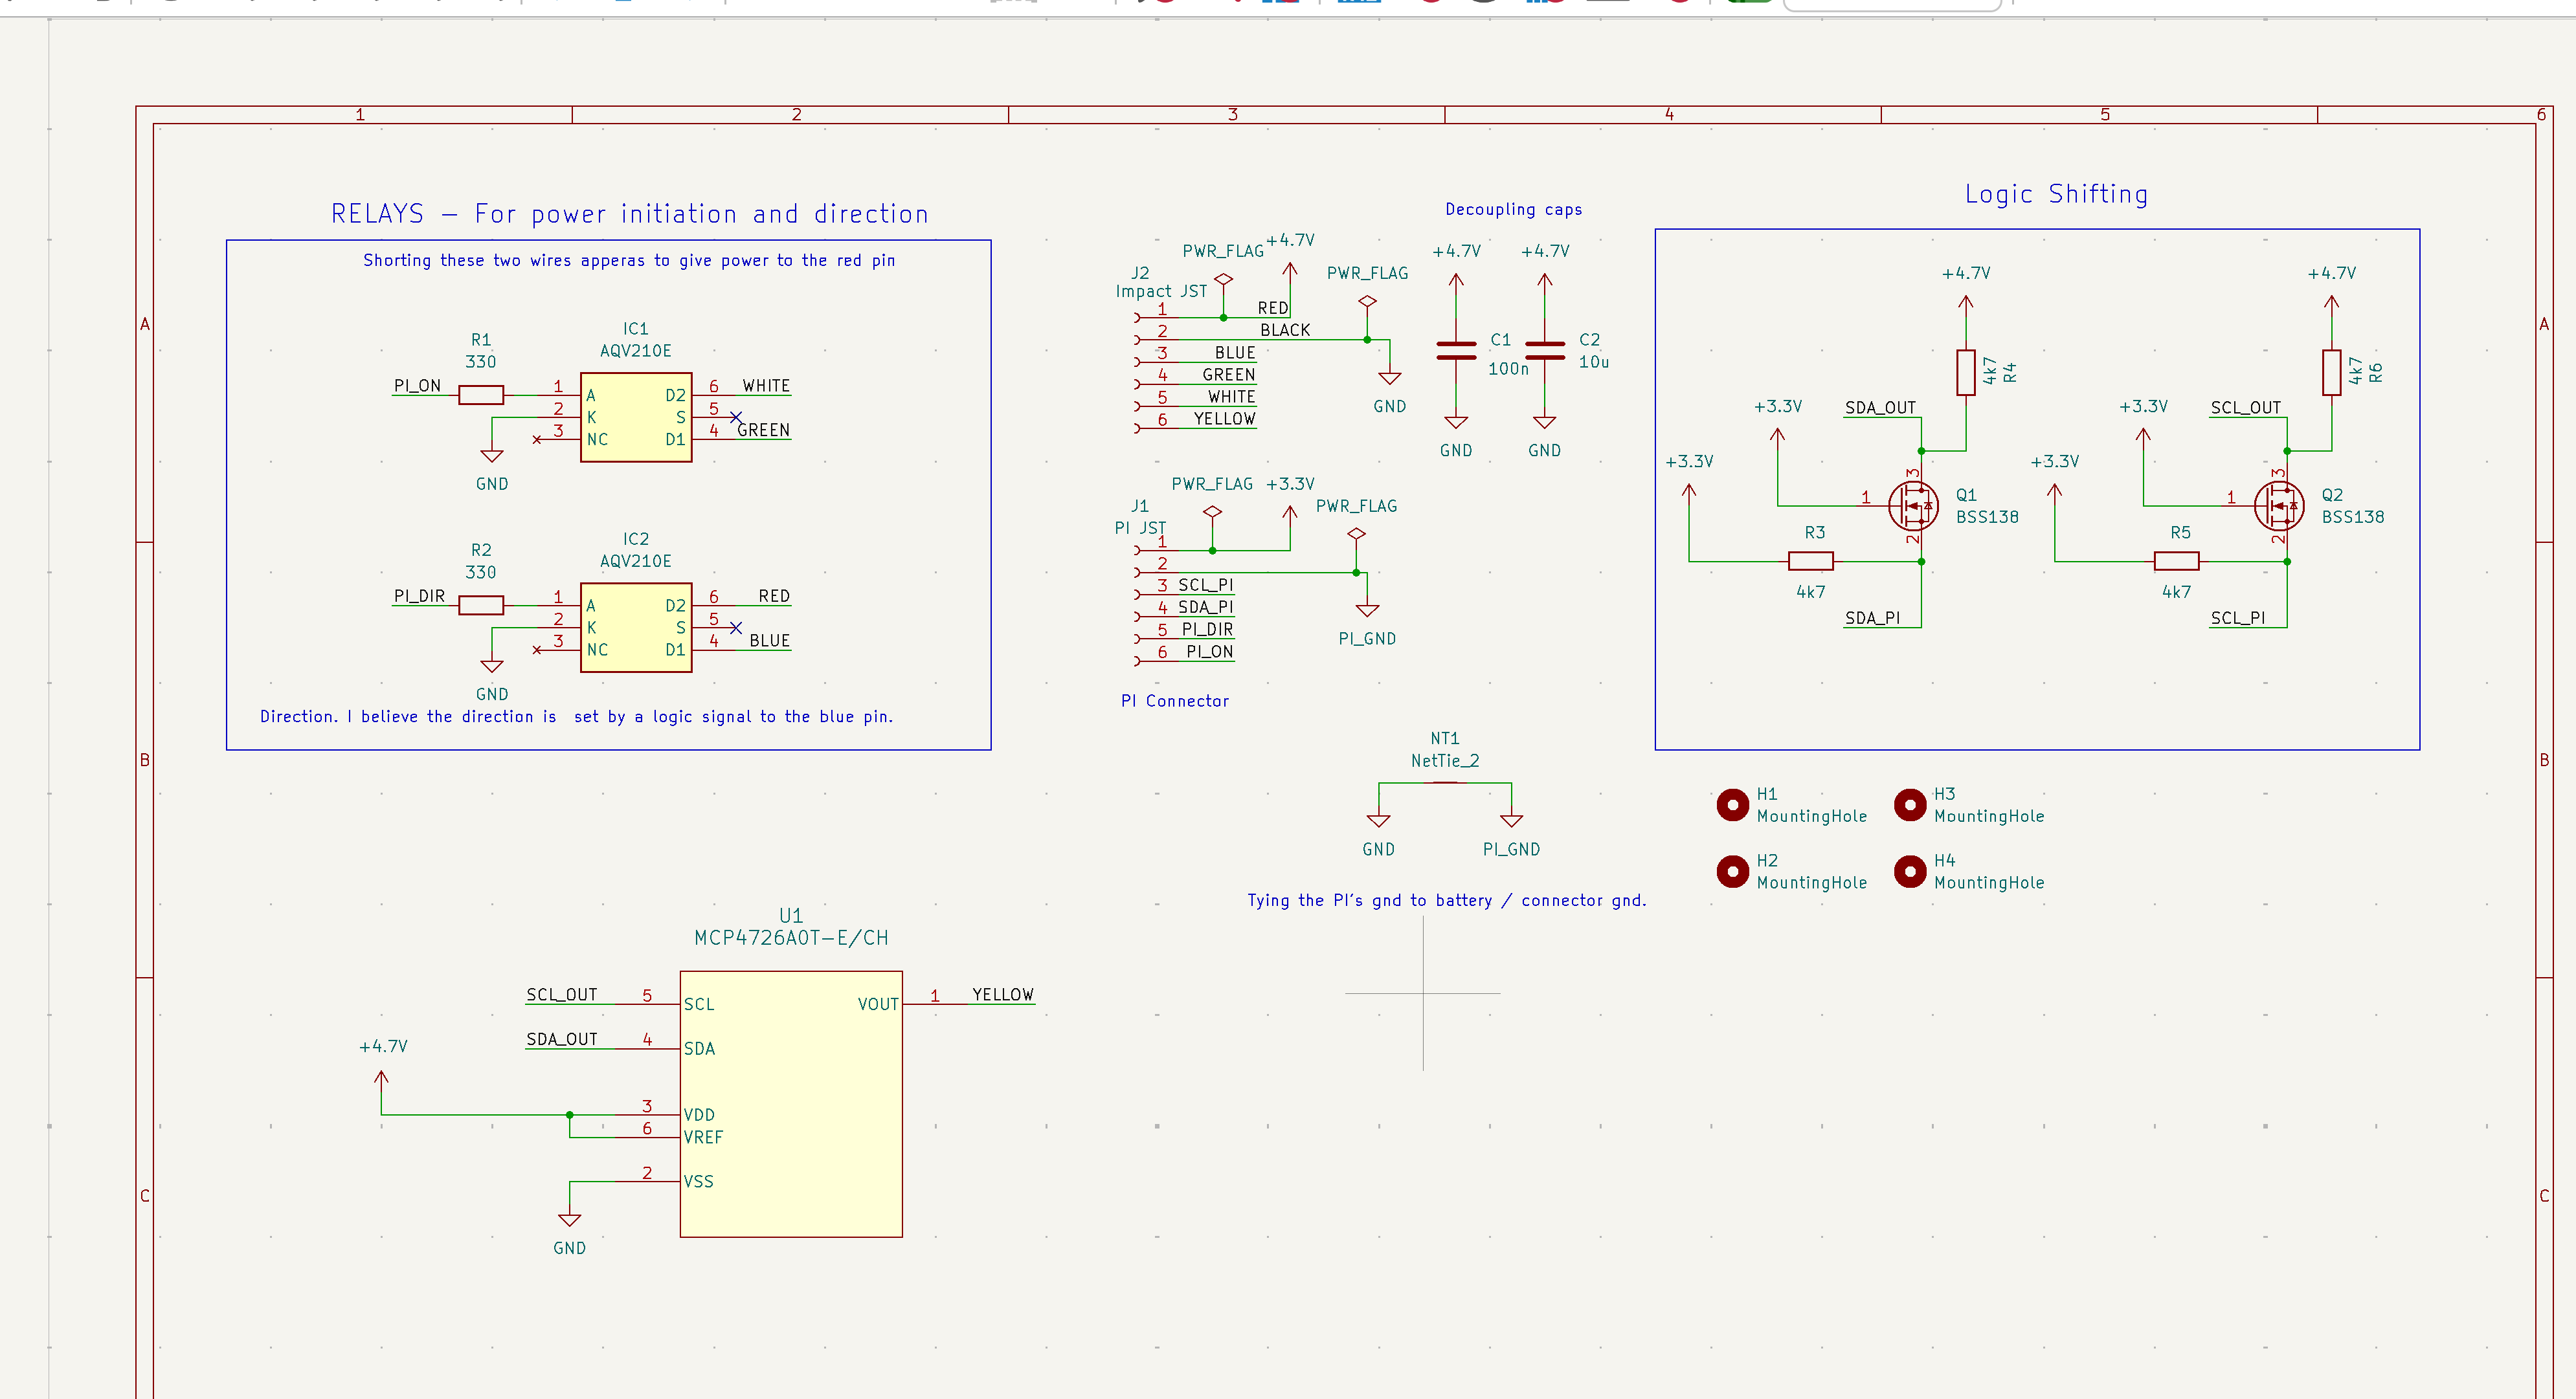Click the BLUE label on IC2 pin 4
Viewport: 2576px width, 1399px height.
point(770,641)
